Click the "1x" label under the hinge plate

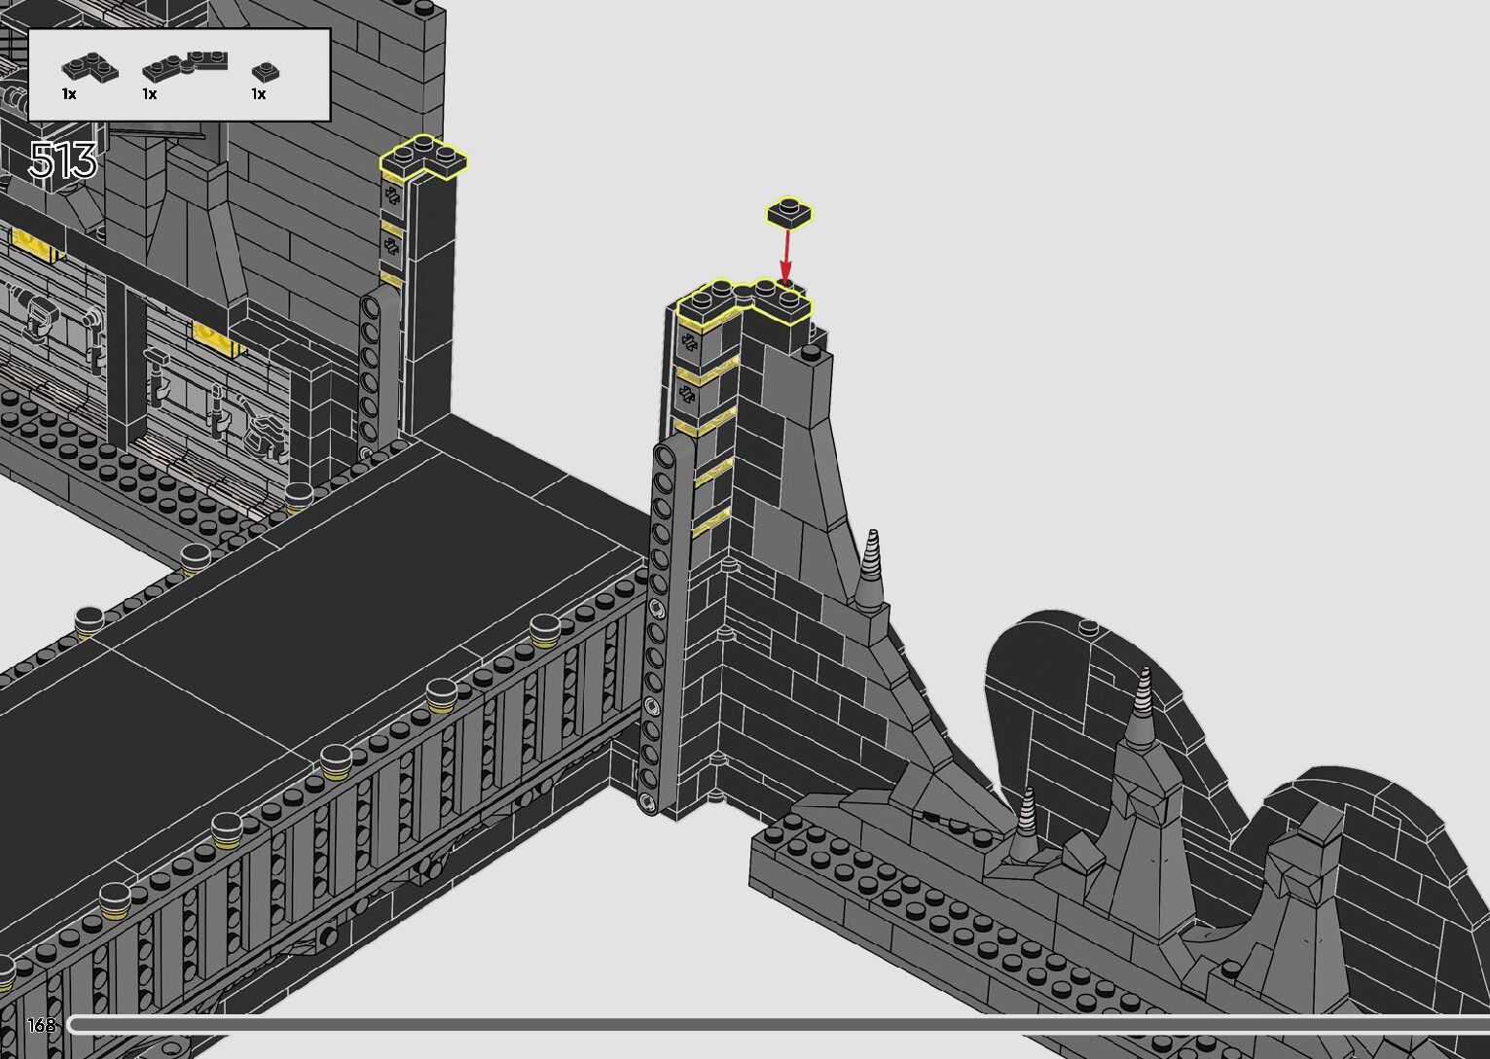click(150, 94)
